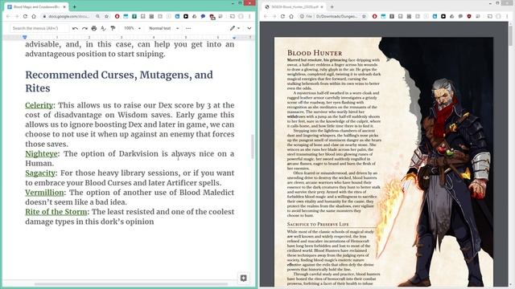Viewport: 515px width, 289px height.
Task: Close the Blood Magic Docs tab
Action: click(64, 6)
